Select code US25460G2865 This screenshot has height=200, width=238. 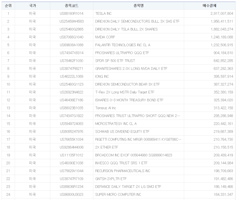71,29
